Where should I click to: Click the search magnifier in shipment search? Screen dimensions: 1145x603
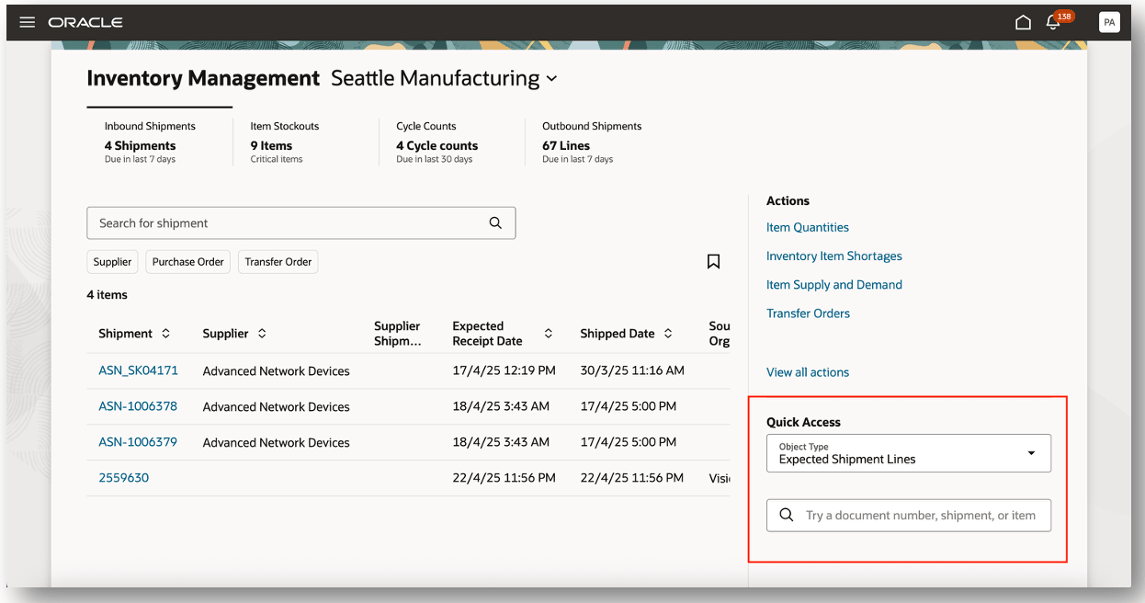click(x=495, y=222)
